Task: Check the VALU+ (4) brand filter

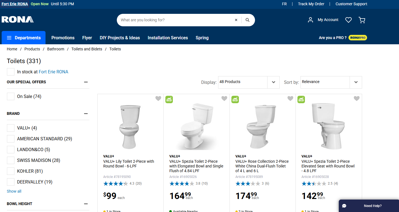Action: pyautogui.click(x=11, y=128)
